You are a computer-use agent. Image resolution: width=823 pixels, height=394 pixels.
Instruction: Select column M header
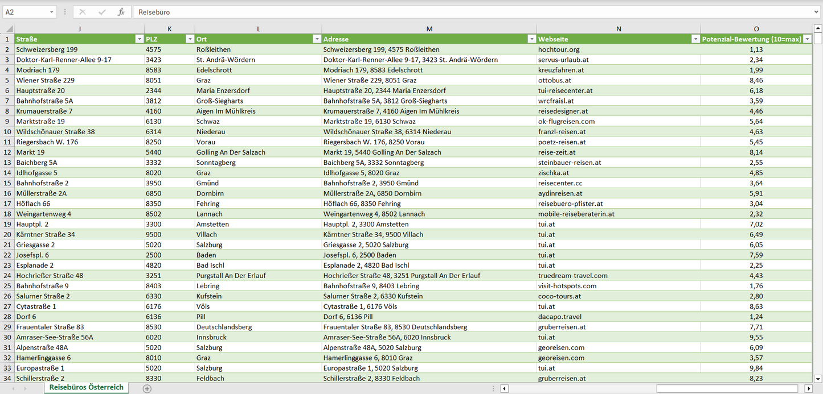[x=429, y=29]
